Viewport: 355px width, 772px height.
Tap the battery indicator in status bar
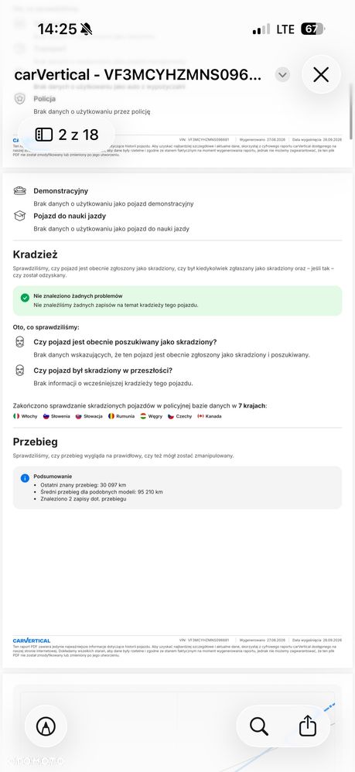(x=312, y=29)
